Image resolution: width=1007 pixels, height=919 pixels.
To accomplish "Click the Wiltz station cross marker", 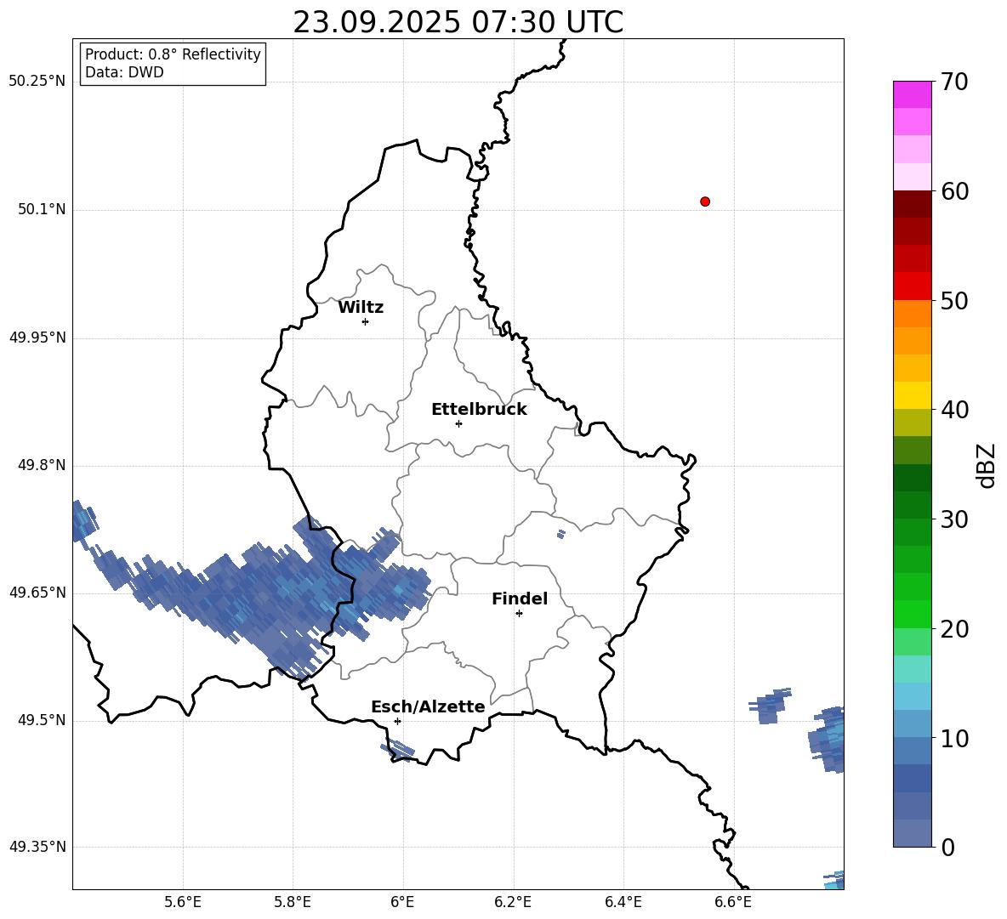I will pos(366,321).
